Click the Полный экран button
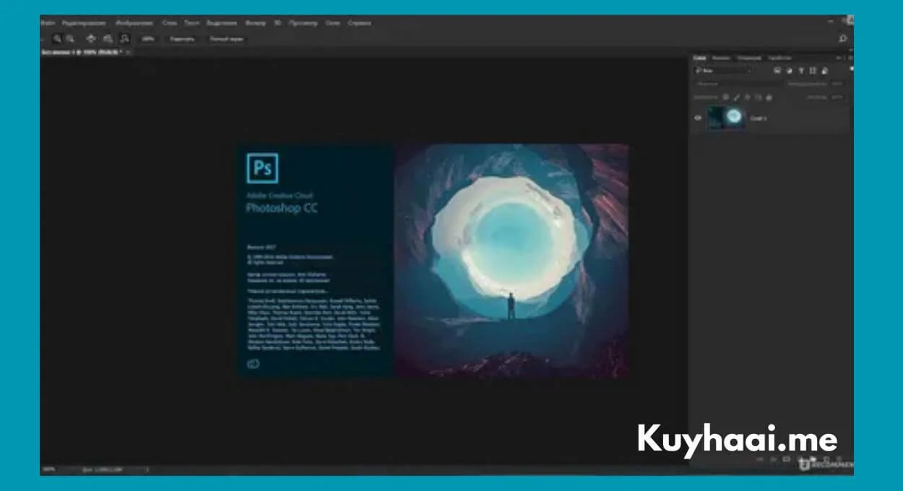This screenshot has height=491, width=903. [226, 39]
